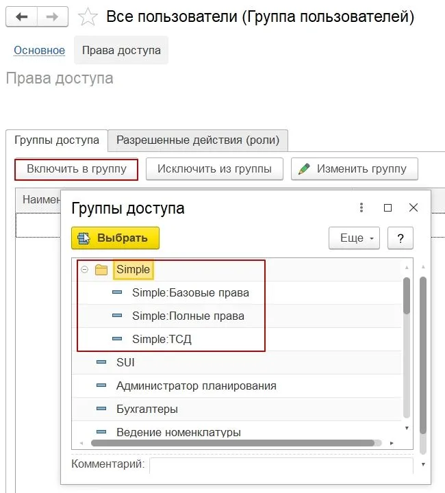Add page to favorites with star icon
Screen dimensions: 445x493
tap(88, 17)
